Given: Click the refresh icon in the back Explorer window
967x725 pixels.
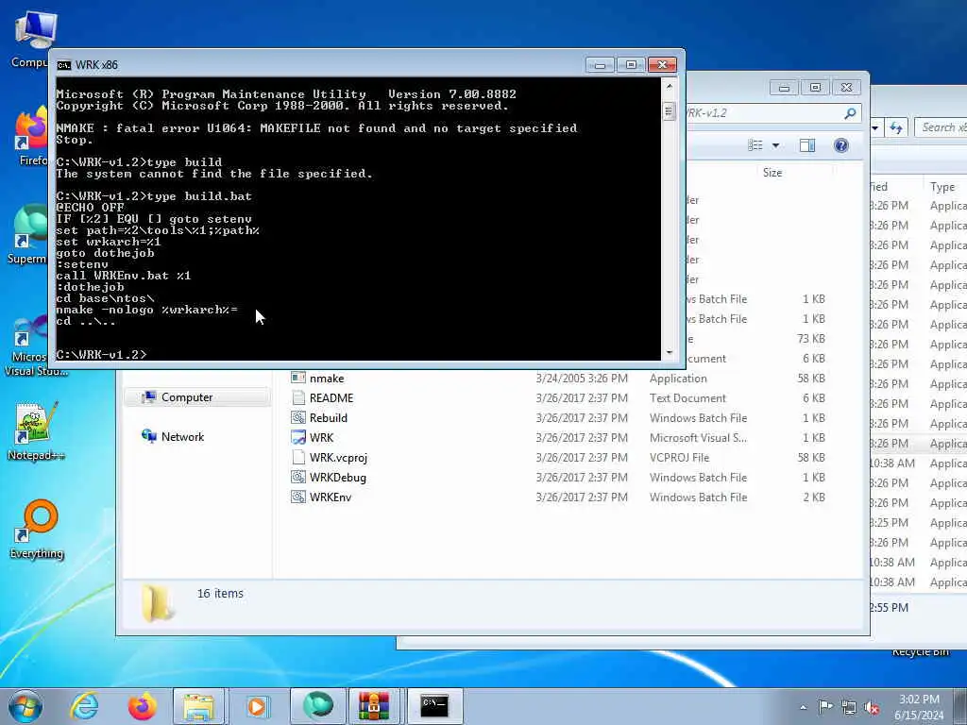Looking at the screenshot, I should [x=895, y=127].
